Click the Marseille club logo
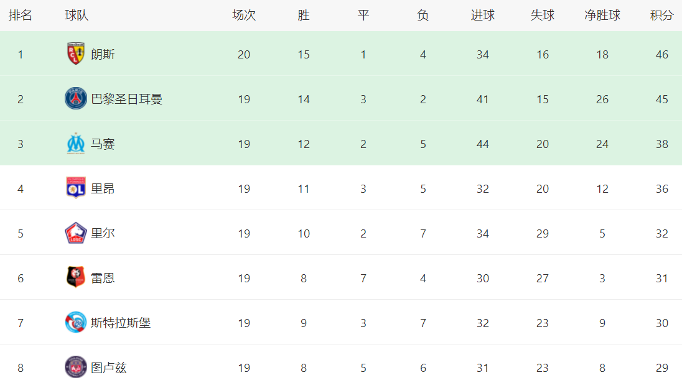Viewport: 682px width, 388px height. tap(75, 144)
